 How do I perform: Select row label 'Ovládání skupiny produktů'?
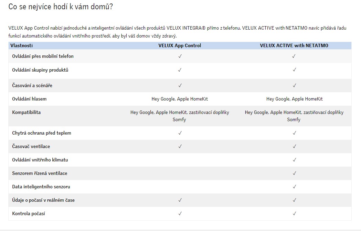click(x=40, y=70)
